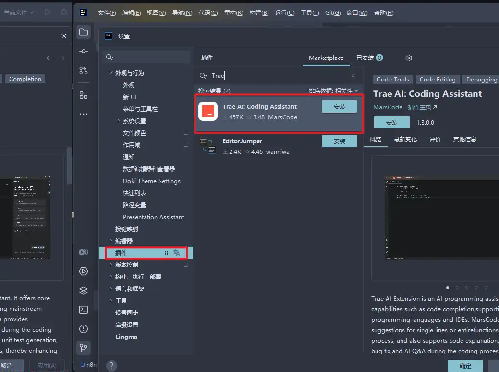Click the translate icon on 插件 row
Screen dimensions: 499x372
(177, 253)
